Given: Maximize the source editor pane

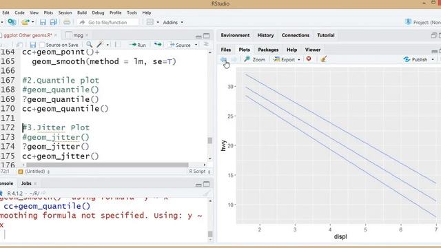Looking at the screenshot, I should (207, 36).
